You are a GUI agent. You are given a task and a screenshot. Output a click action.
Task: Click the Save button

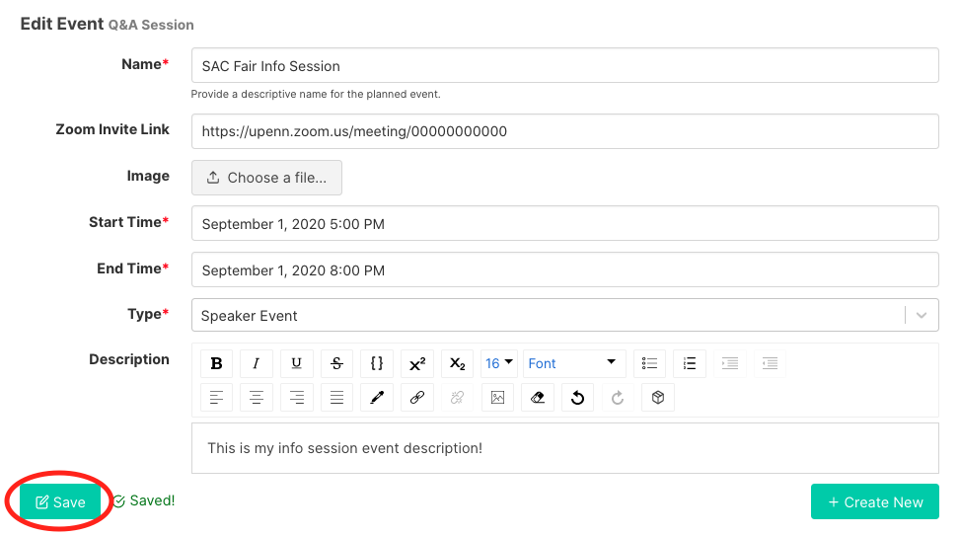coord(60,501)
